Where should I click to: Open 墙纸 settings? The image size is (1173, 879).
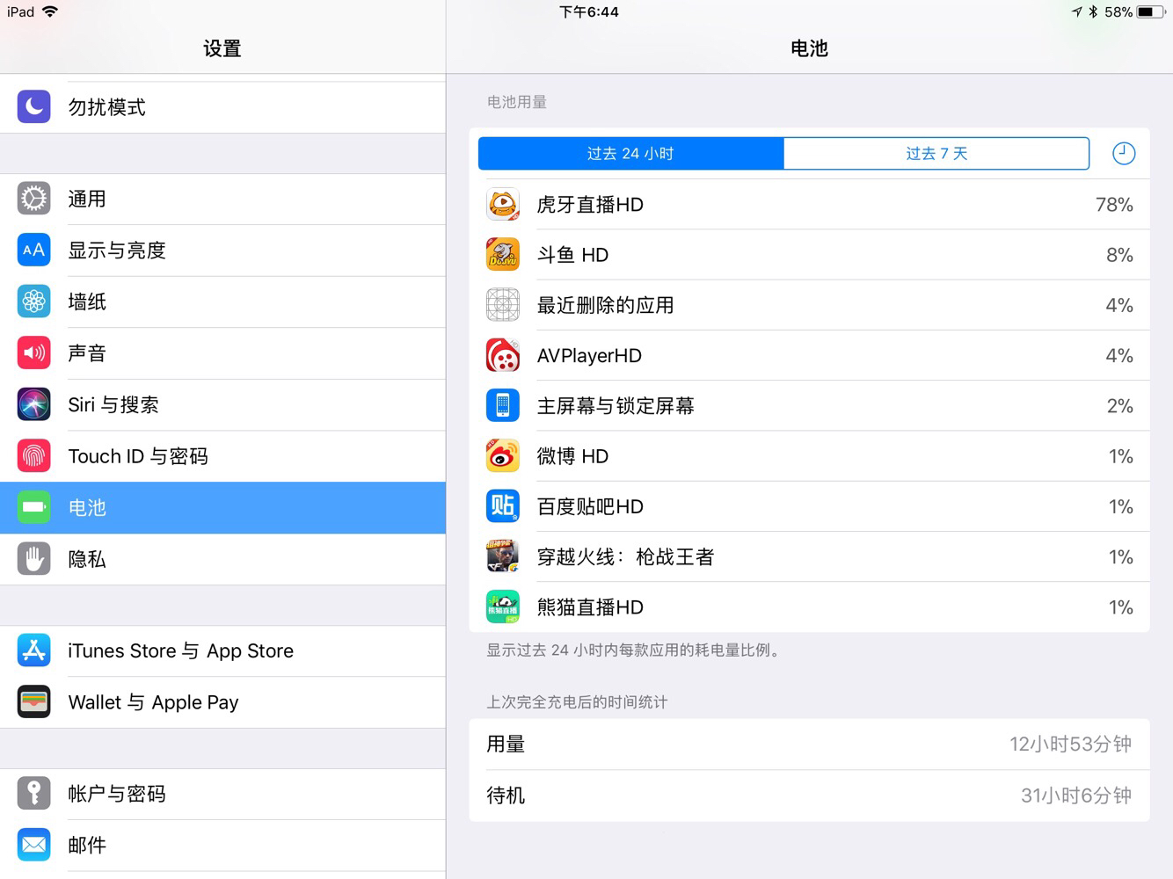(222, 301)
